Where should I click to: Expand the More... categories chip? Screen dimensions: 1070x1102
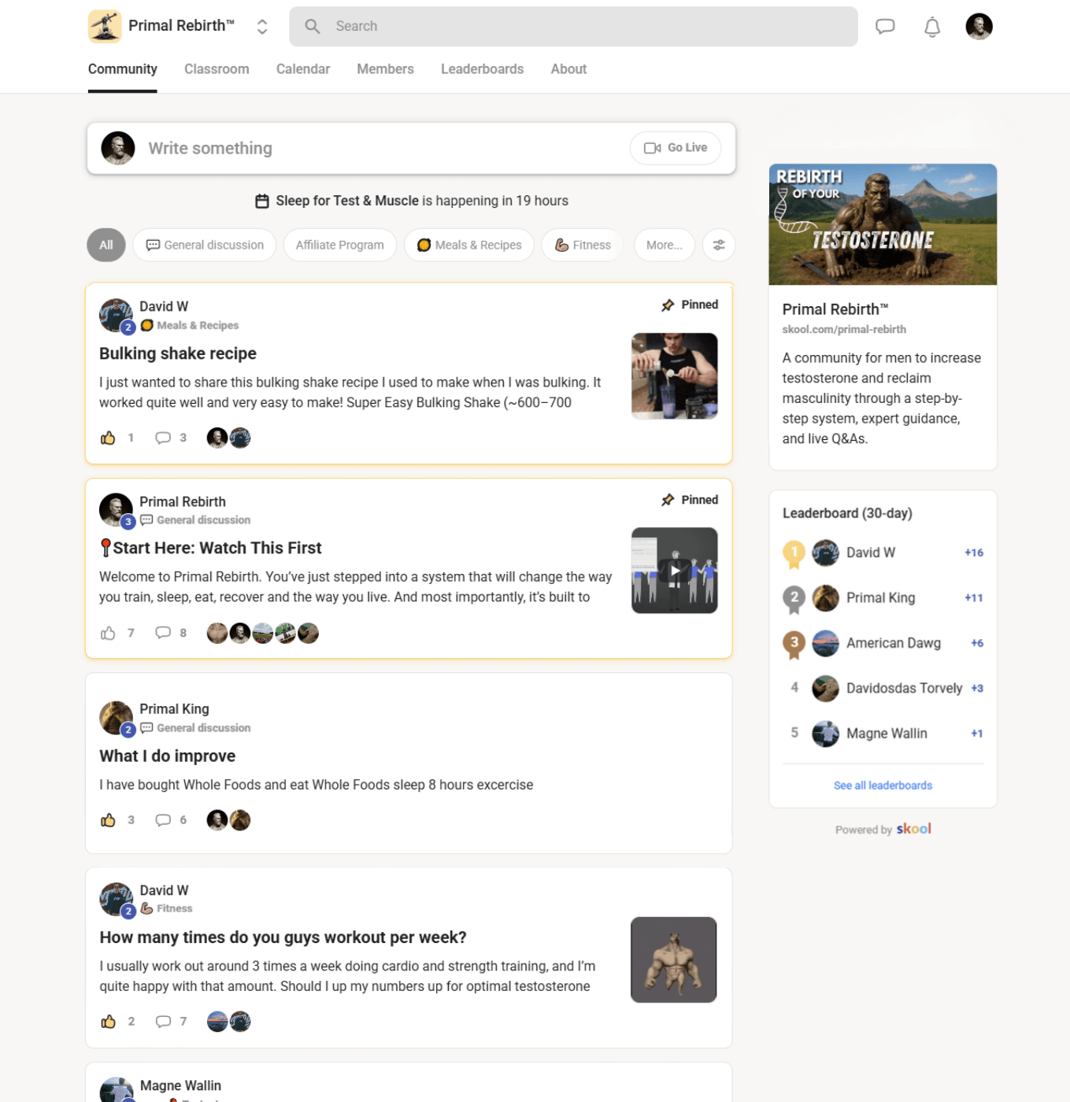665,245
